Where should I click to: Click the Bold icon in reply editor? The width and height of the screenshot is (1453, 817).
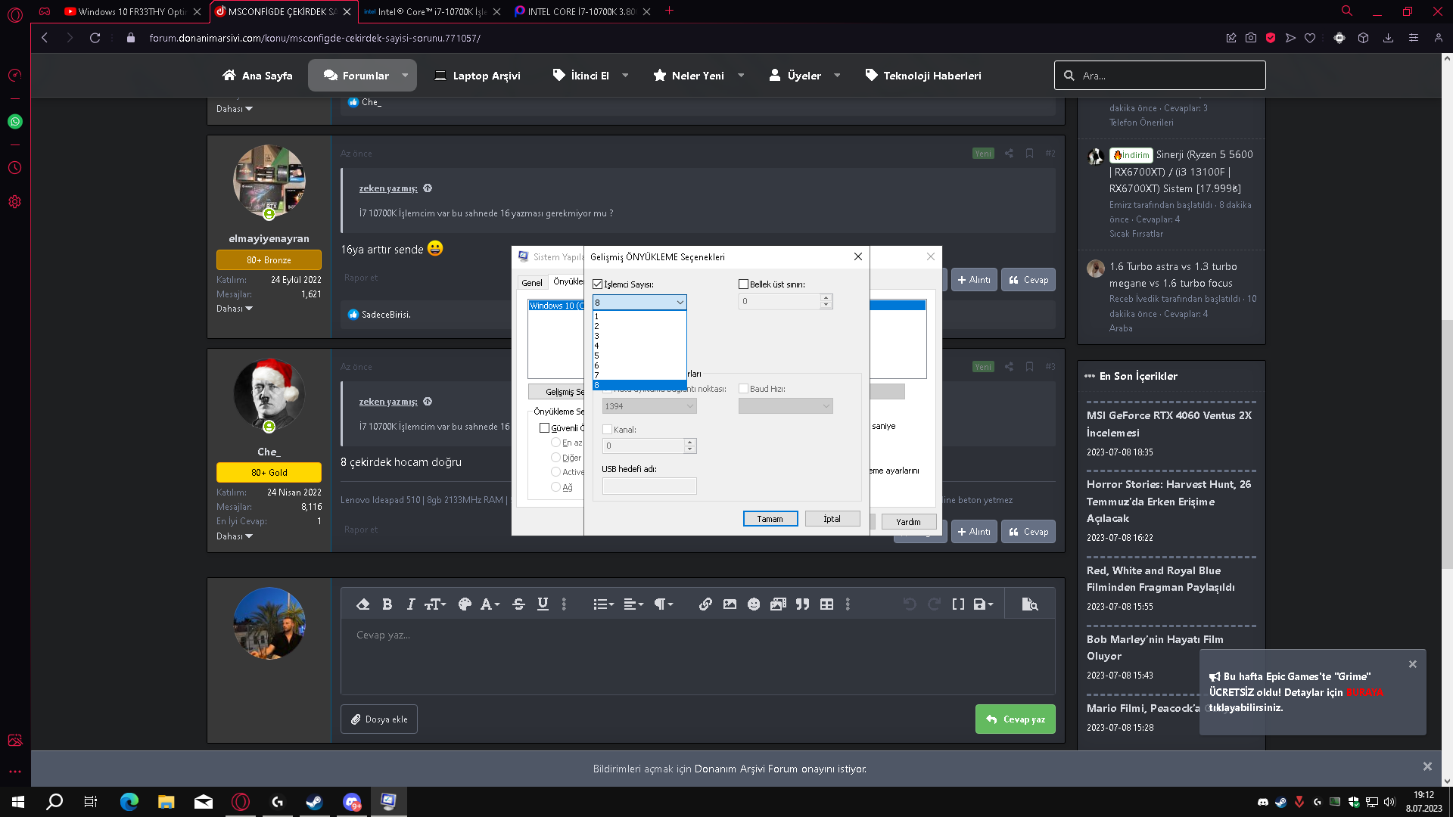[387, 604]
